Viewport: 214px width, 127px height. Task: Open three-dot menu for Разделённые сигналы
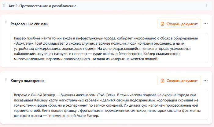coord(206,24)
